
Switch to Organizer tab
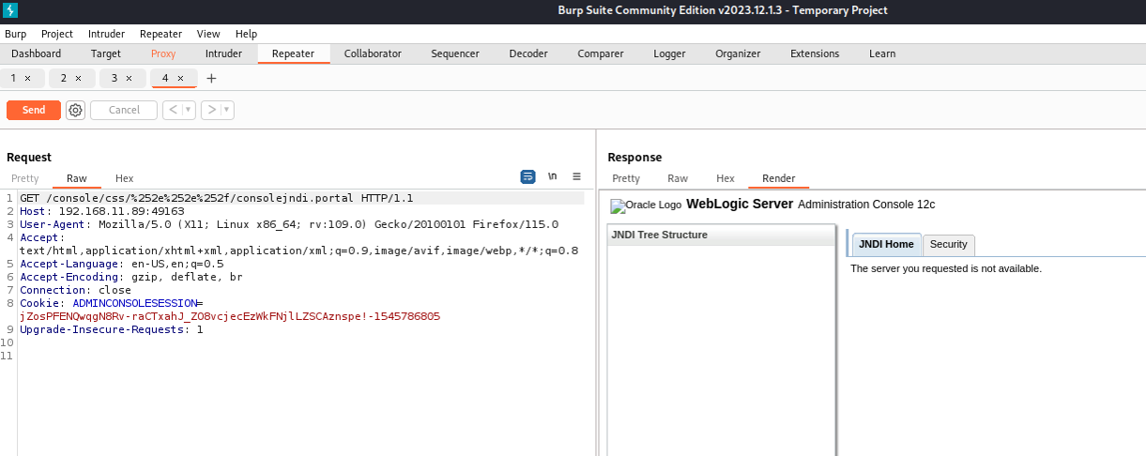[x=738, y=53]
